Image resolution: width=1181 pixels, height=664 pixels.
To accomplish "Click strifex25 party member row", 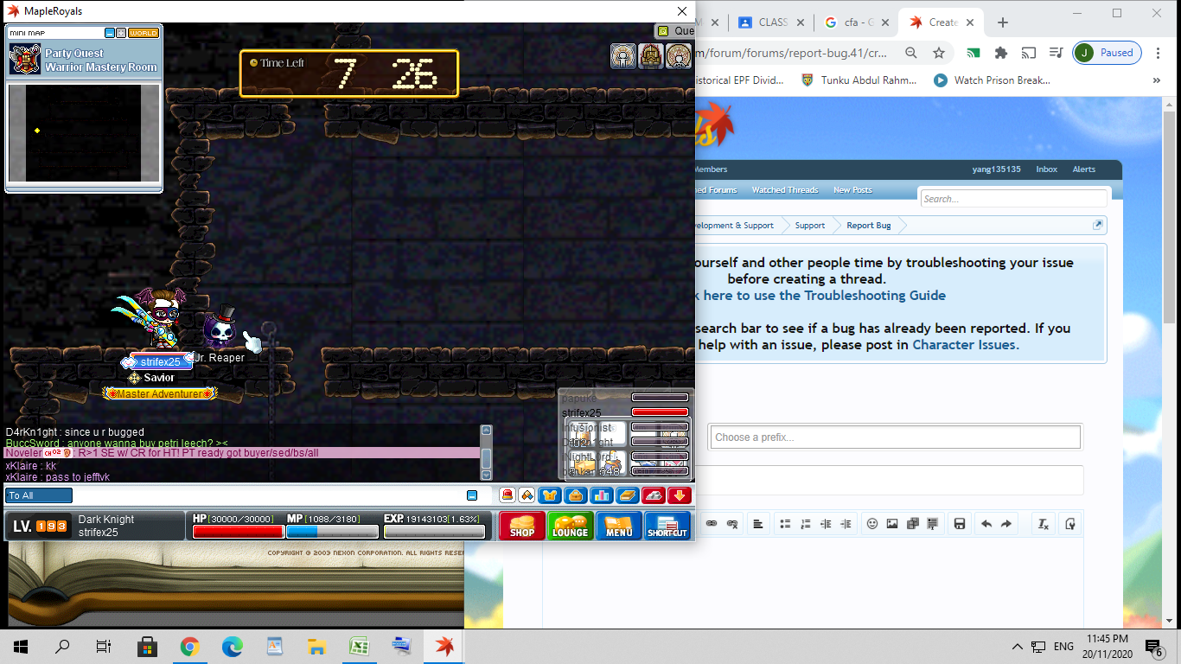I will point(625,412).
